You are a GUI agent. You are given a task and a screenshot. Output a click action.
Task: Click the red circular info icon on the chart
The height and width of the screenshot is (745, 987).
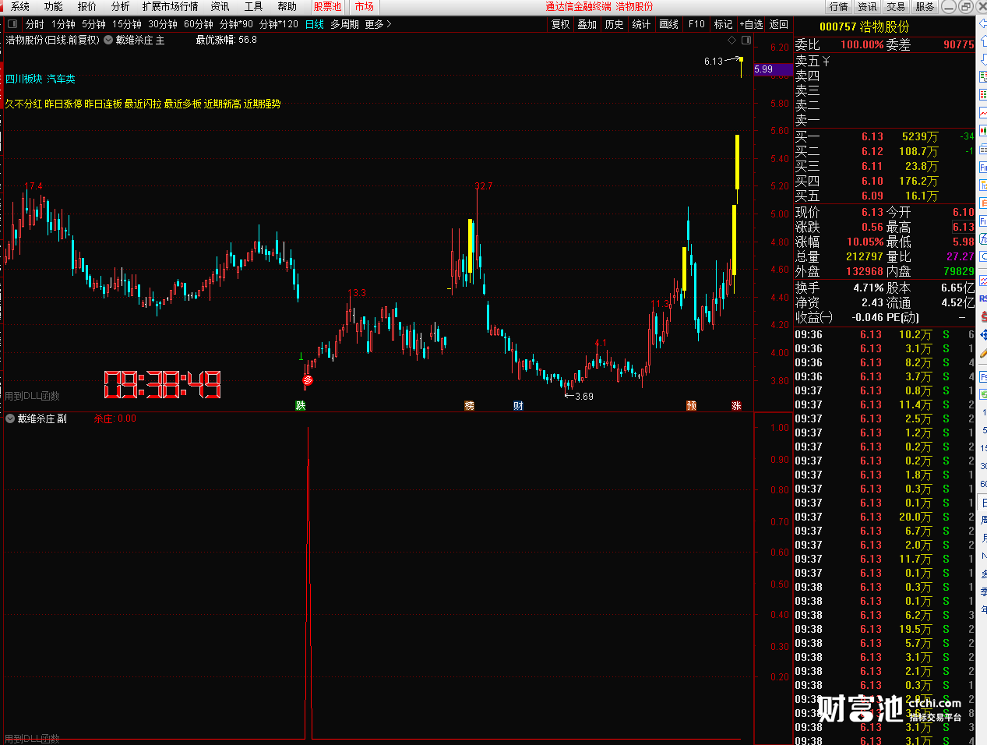[308, 380]
